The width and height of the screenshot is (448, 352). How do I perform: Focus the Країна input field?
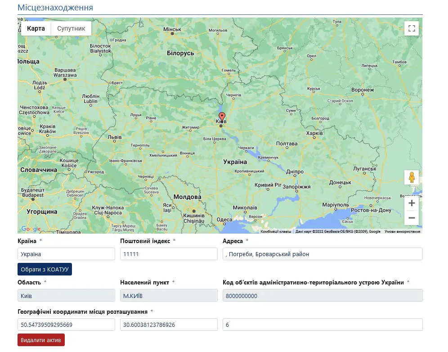point(66,254)
